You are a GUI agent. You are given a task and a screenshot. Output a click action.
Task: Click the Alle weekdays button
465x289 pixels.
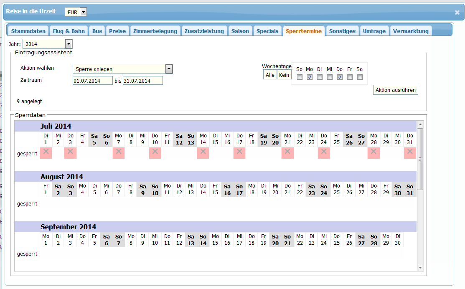click(x=270, y=75)
